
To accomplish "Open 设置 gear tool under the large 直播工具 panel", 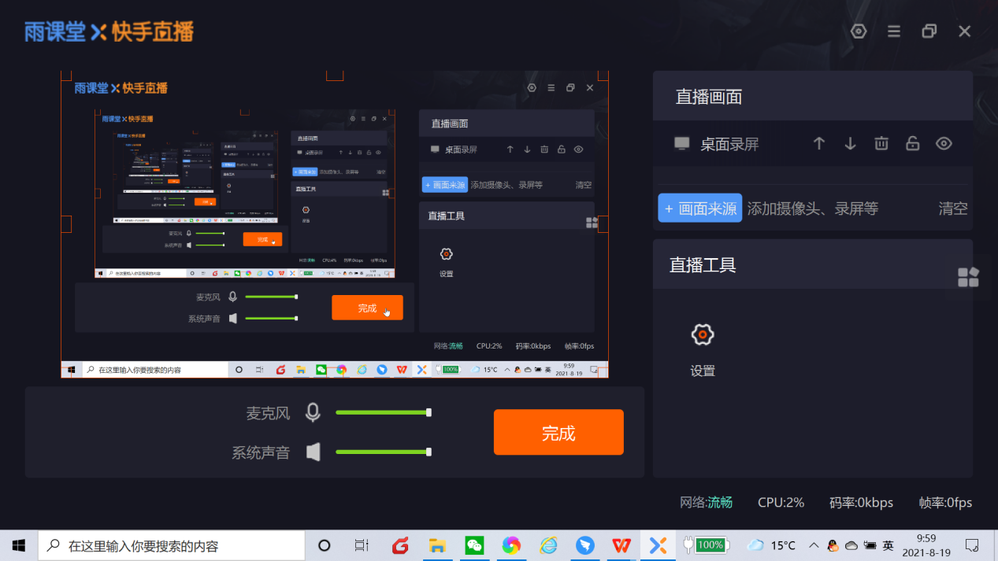I will (x=703, y=349).
